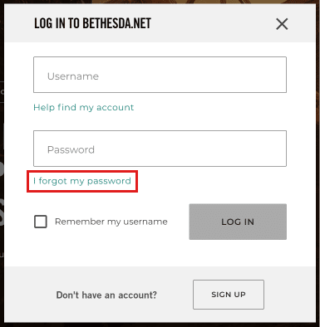
Task: Recover a lost password via the red-outlined link
Action: (x=82, y=181)
